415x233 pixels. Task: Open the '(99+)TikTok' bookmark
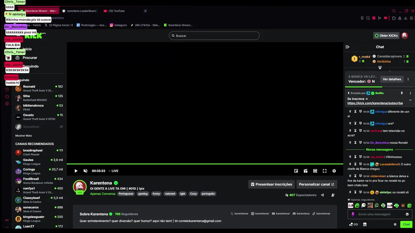(145, 25)
